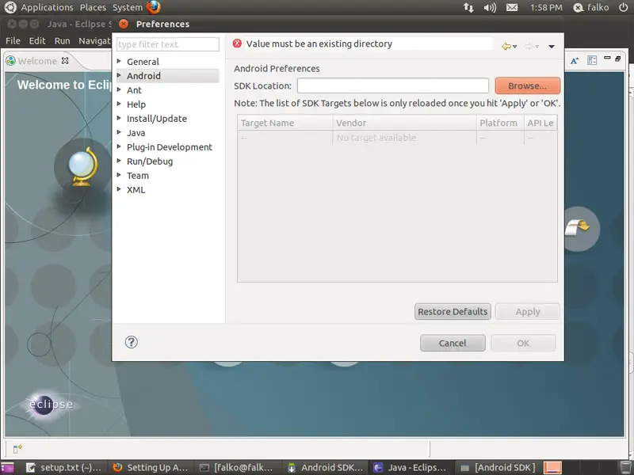This screenshot has width=634, height=475.
Task: Close the Welcome tab with X icon
Action: 65,61
